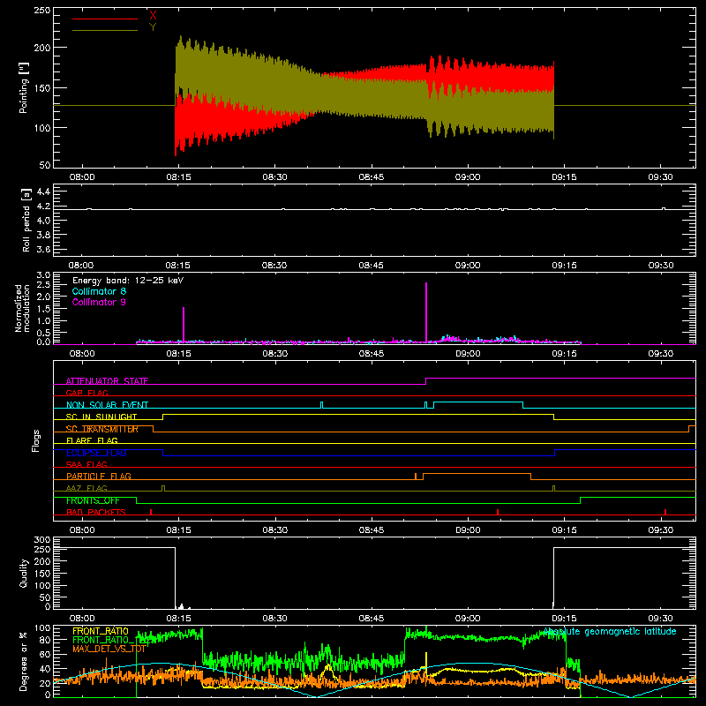The width and height of the screenshot is (706, 706).
Task: Click the green FRONTS_OFF flag label
Action: coord(93,500)
